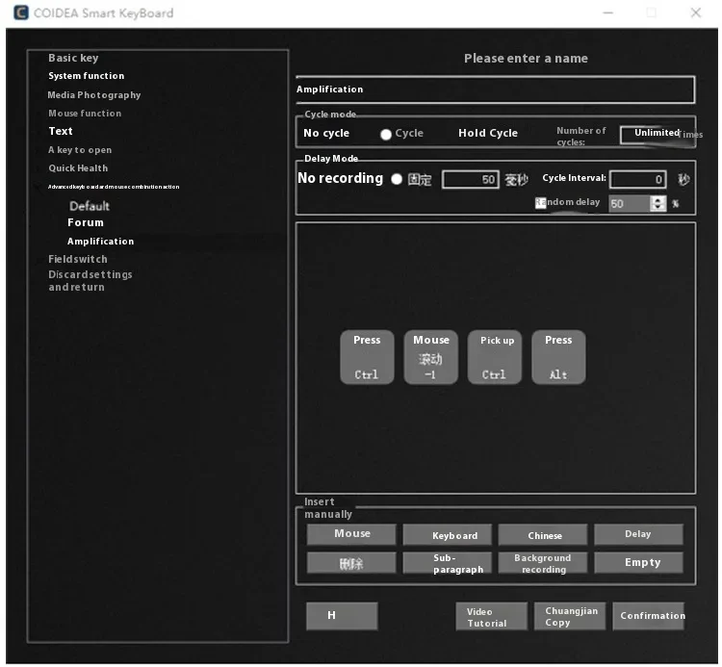722x667 pixels.
Task: Open the Video Tutorial button
Action: click(x=491, y=617)
